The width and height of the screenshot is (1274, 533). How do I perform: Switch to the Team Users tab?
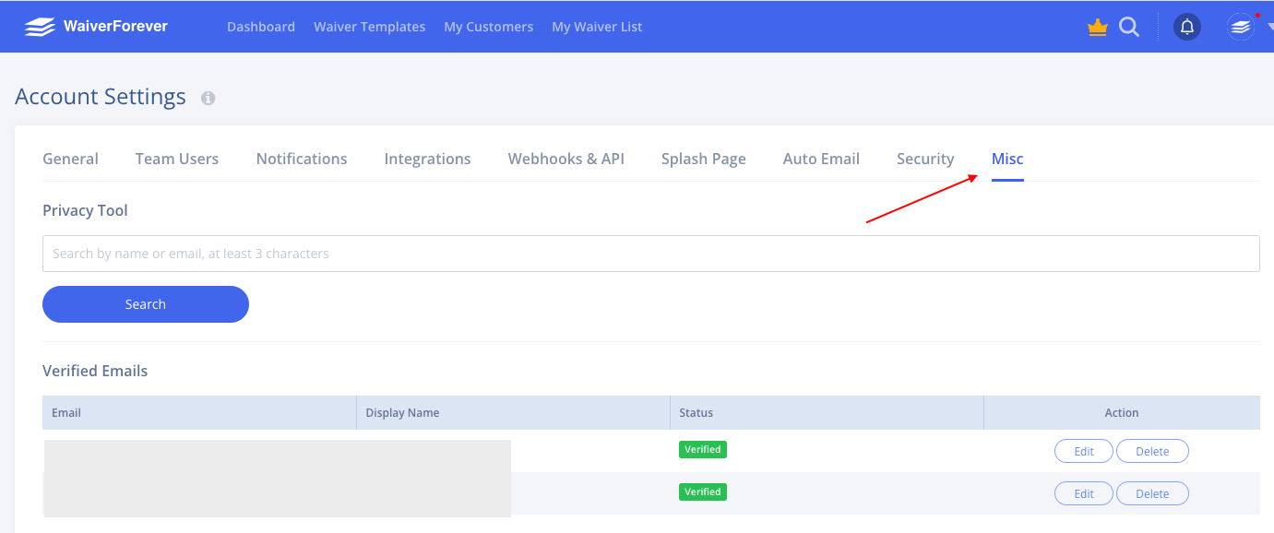point(177,159)
